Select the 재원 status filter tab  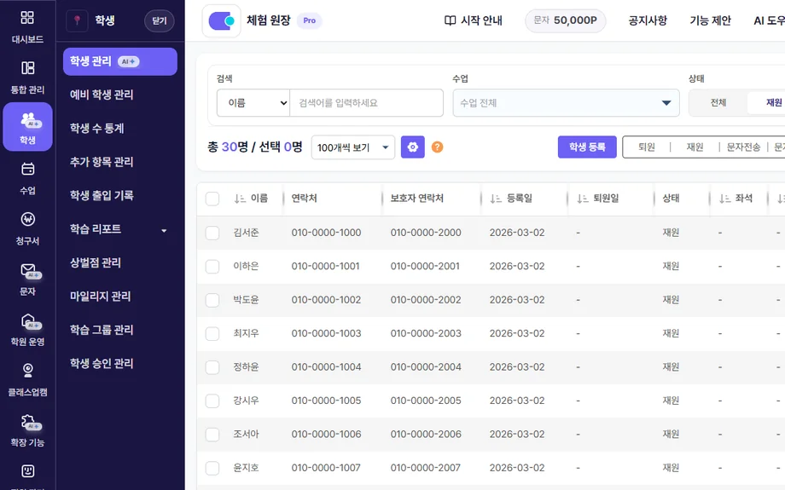[774, 102]
